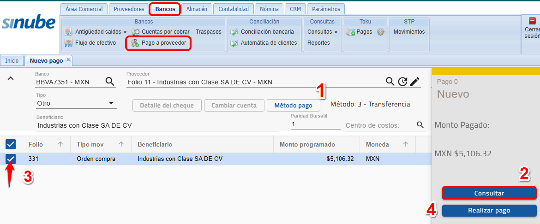This screenshot has height=224, width=540.
Task: Sort by Moneda column arrow
Action: coord(405,145)
